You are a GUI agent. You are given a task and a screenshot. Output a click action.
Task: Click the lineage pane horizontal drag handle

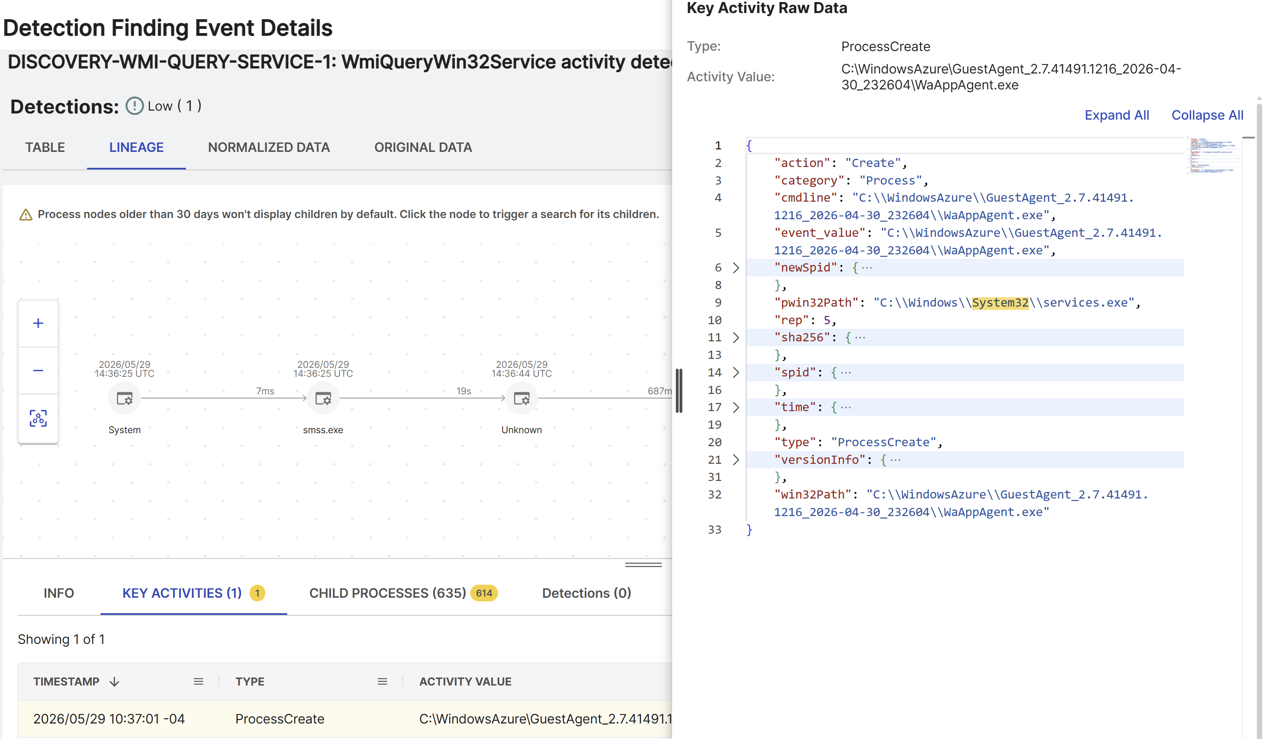coord(643,564)
